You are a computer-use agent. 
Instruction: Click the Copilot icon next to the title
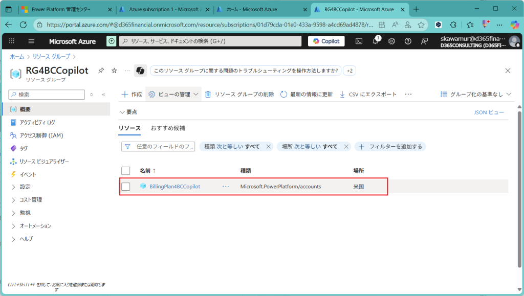(x=140, y=71)
